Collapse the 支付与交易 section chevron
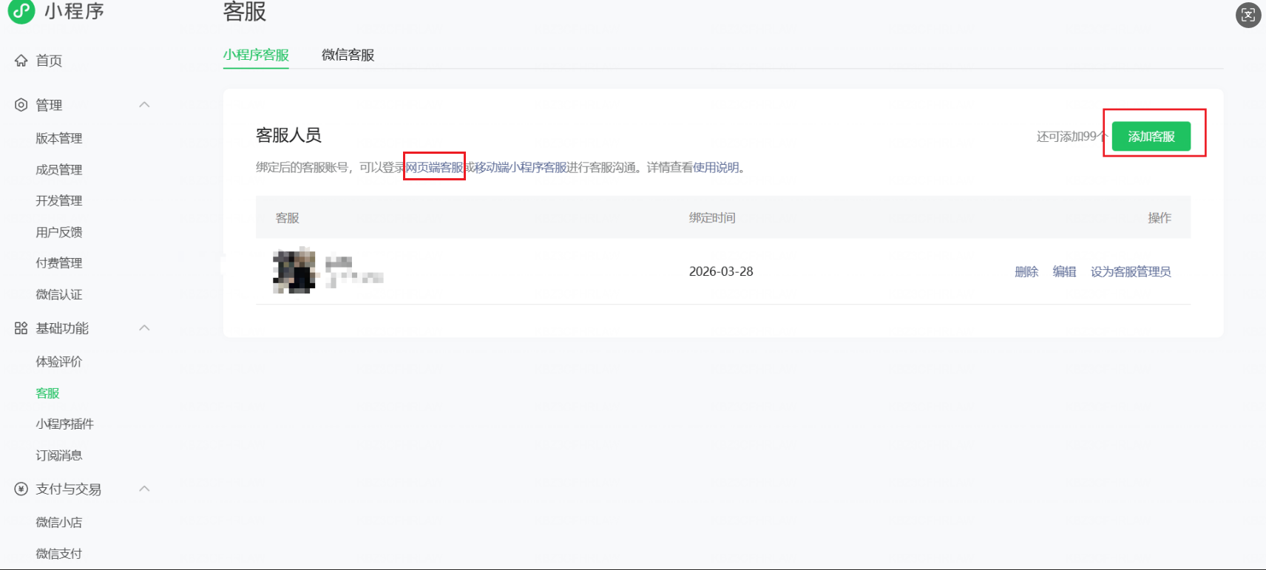 point(144,489)
